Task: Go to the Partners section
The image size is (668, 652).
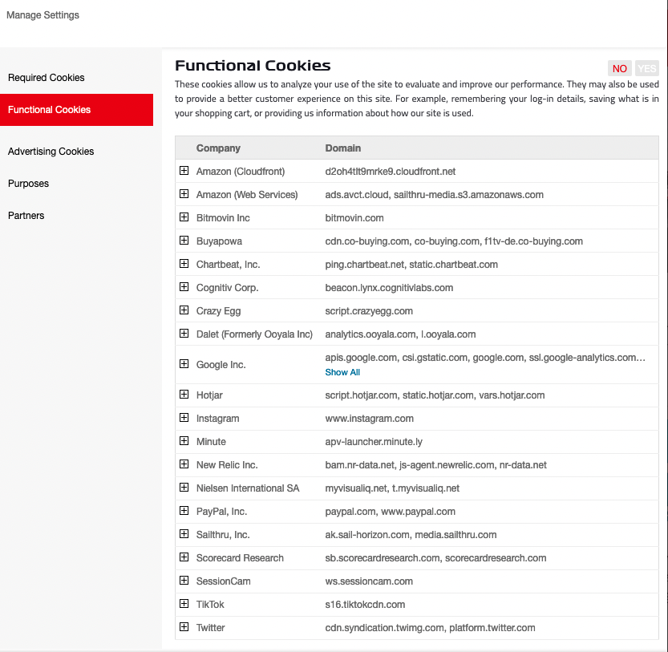Action: [26, 216]
